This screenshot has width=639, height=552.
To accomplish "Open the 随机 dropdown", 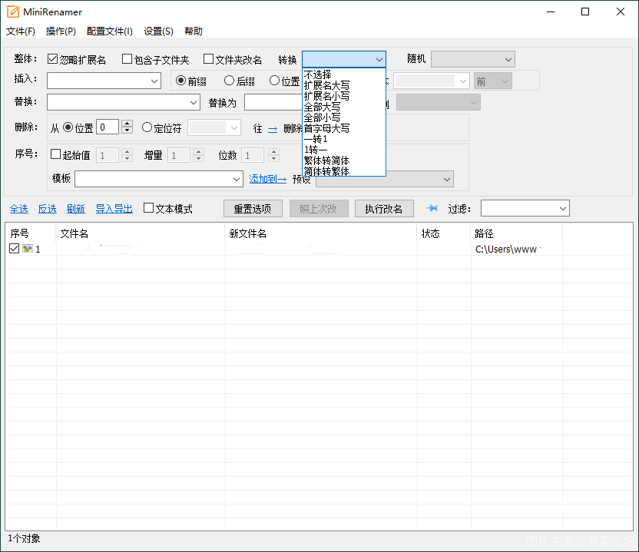I will (x=473, y=59).
